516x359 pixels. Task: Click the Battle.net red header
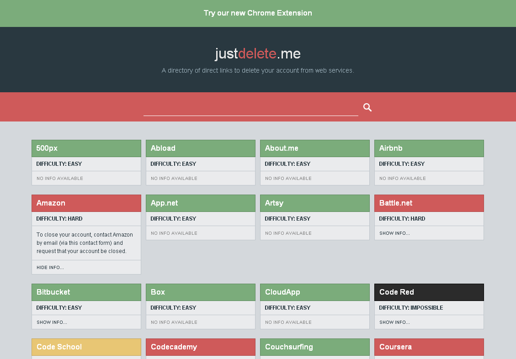[429, 203]
